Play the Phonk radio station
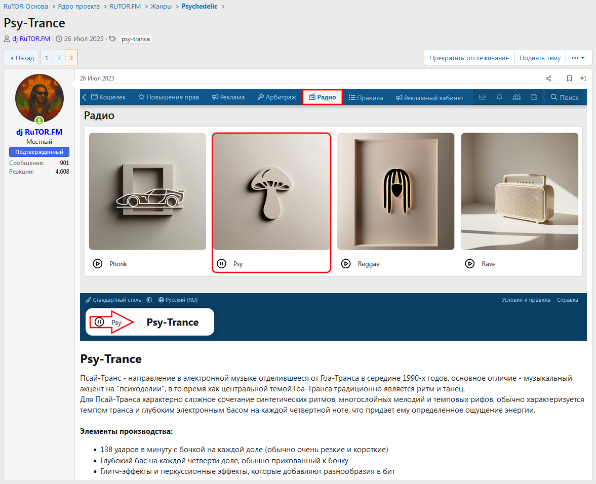The image size is (596, 484). 98,264
